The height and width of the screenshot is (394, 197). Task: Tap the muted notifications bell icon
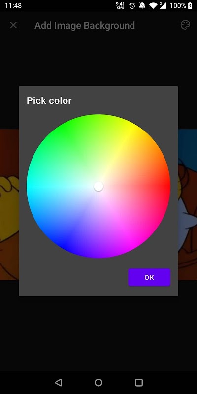(142, 6)
